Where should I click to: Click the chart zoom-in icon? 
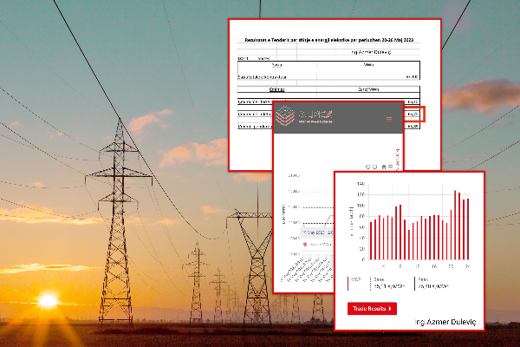coord(368,167)
